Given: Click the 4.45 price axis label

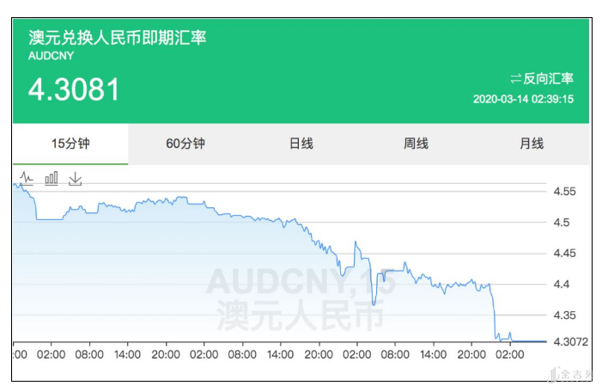Looking at the screenshot, I should [567, 253].
